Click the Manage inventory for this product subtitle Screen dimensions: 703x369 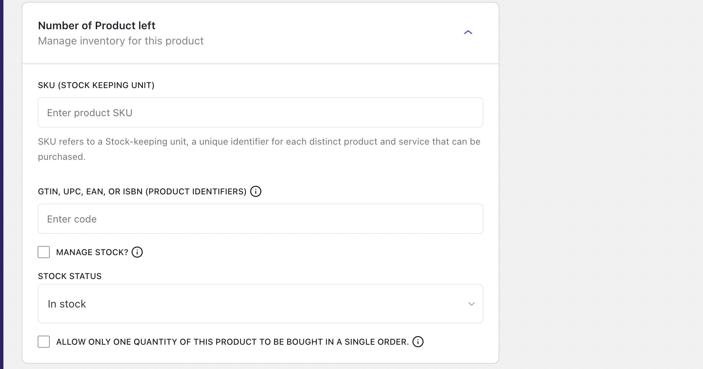(x=120, y=41)
